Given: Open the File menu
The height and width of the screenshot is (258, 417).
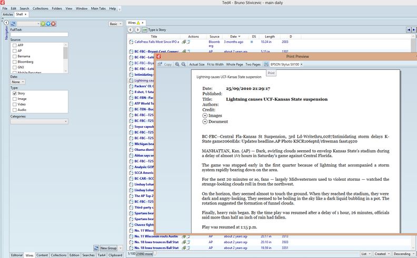Looking at the screenshot, I should (5, 8).
